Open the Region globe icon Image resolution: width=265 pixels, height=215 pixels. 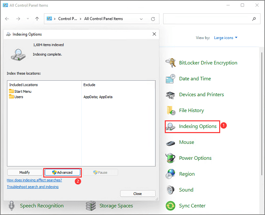click(171, 174)
